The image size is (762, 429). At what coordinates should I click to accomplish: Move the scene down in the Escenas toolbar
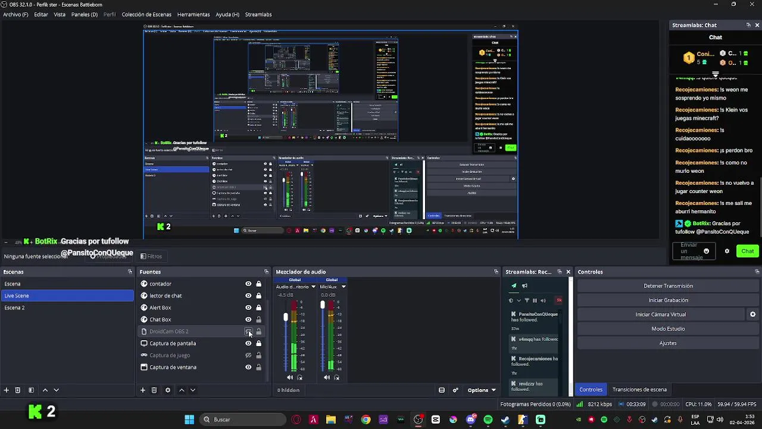tap(56, 390)
